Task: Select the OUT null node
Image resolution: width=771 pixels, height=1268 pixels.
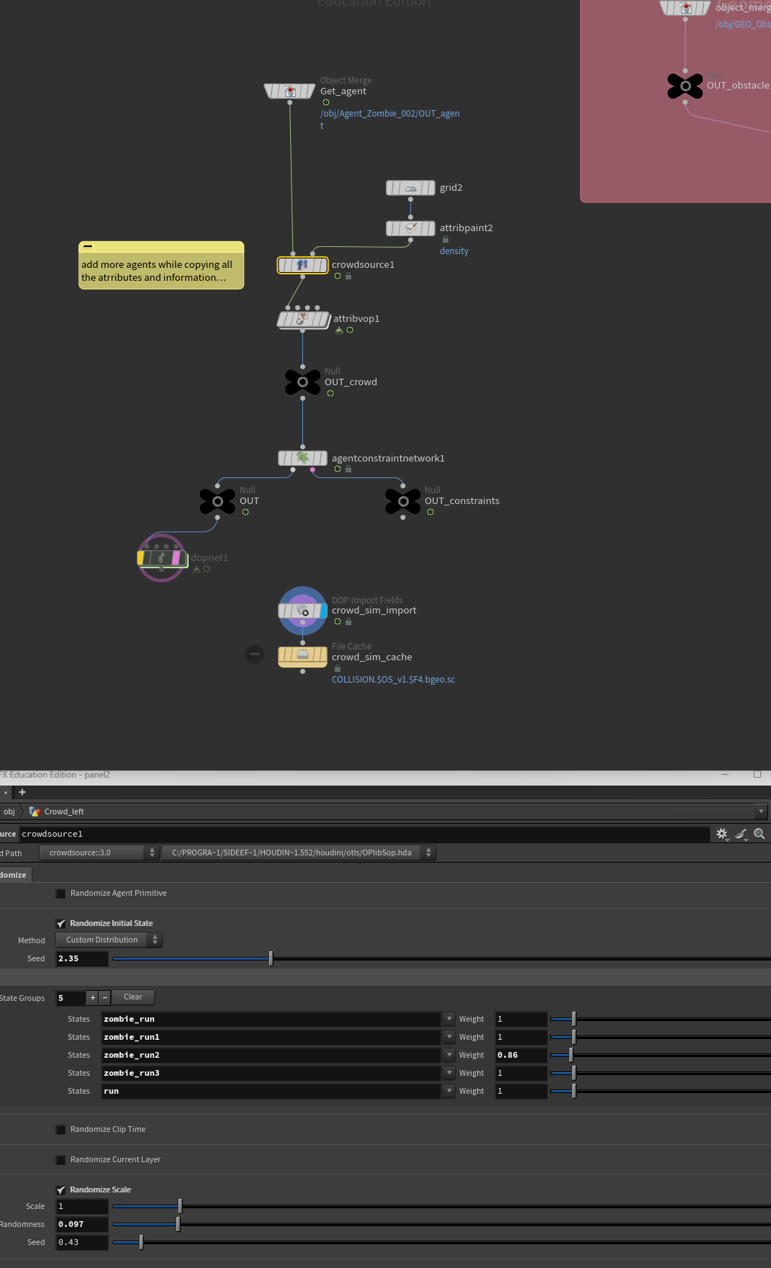Action: point(217,500)
